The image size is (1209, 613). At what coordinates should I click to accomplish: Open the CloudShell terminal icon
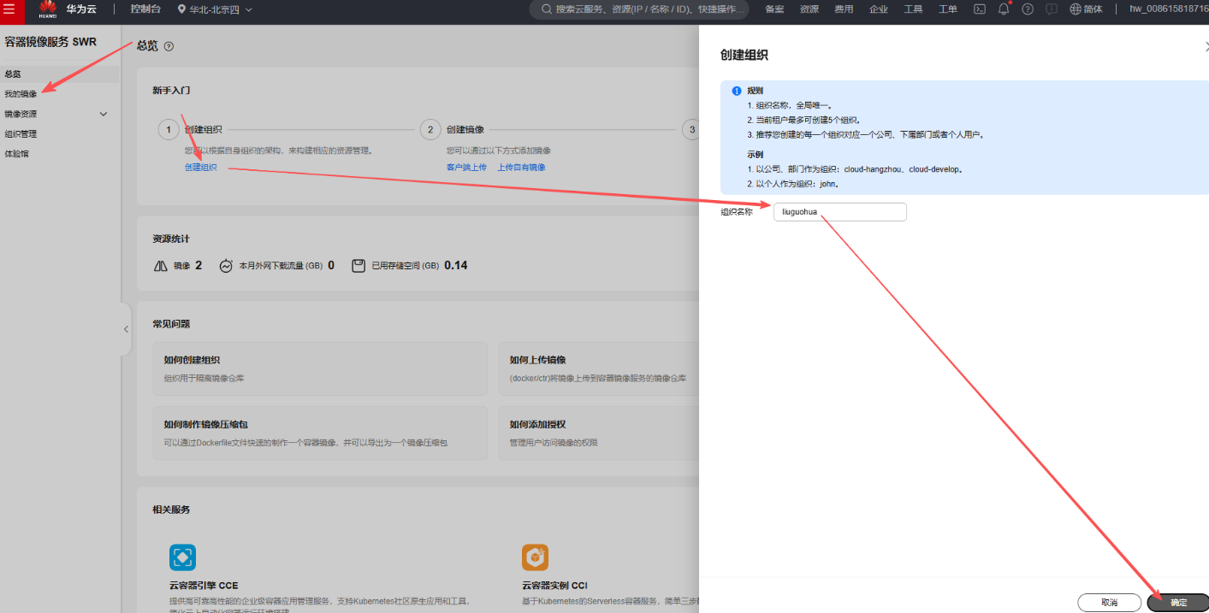click(980, 9)
